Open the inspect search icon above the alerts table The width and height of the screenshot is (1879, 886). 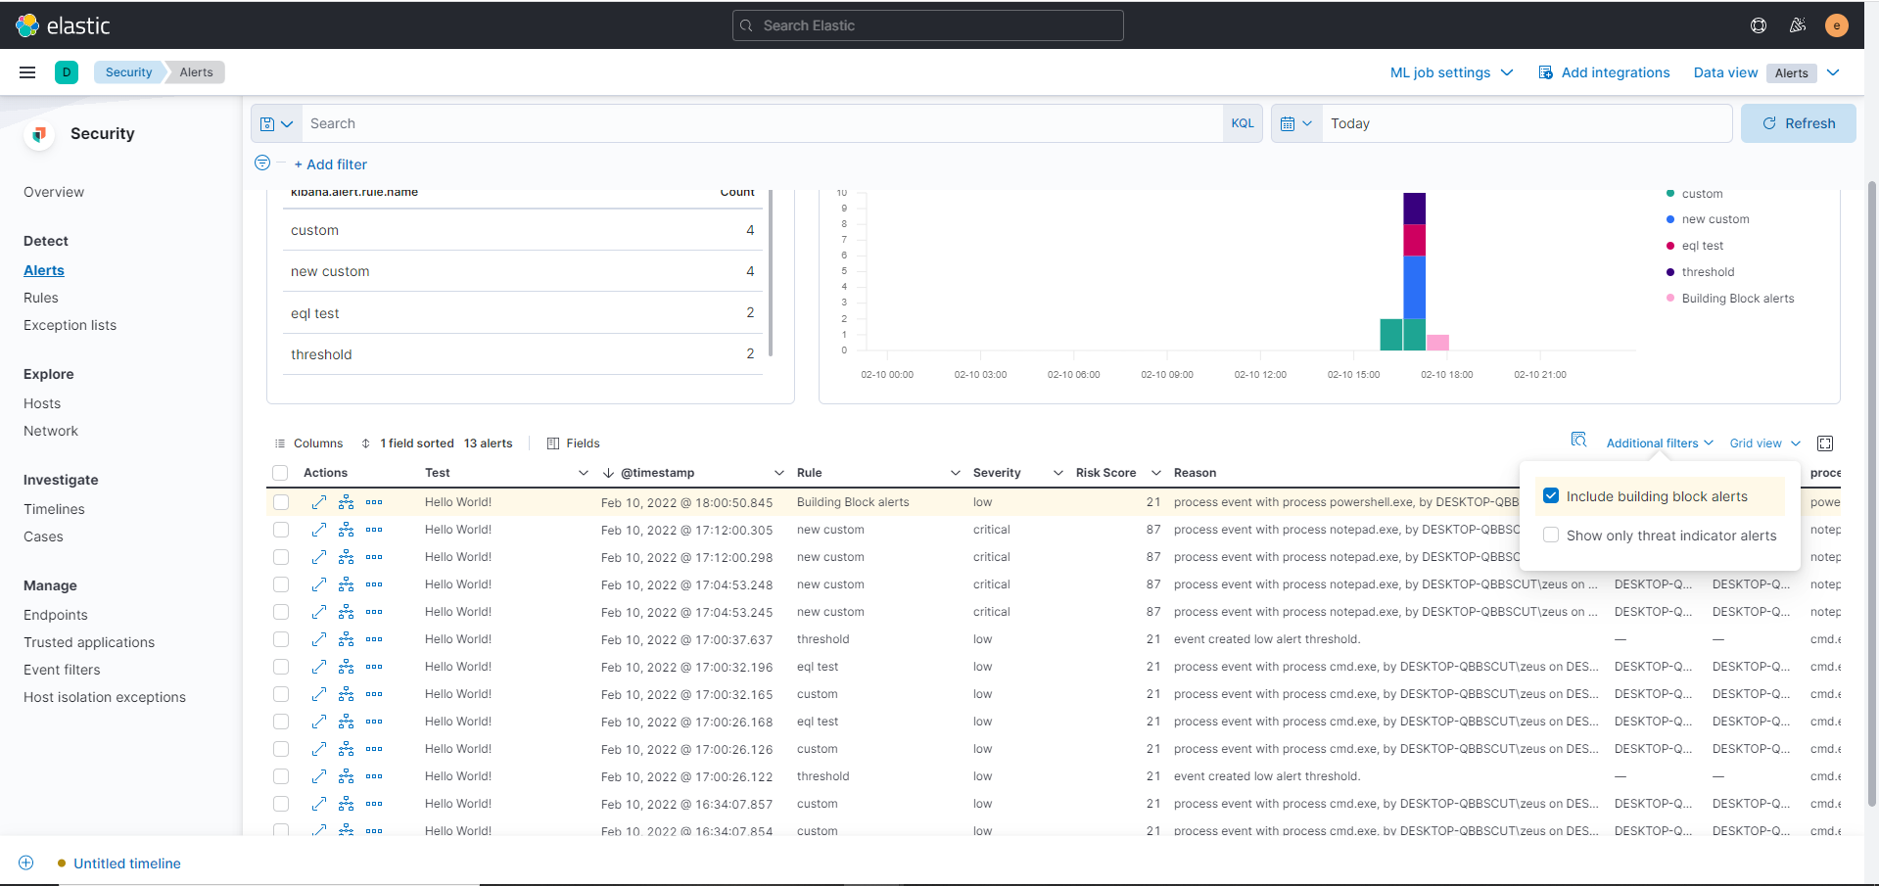1578,440
